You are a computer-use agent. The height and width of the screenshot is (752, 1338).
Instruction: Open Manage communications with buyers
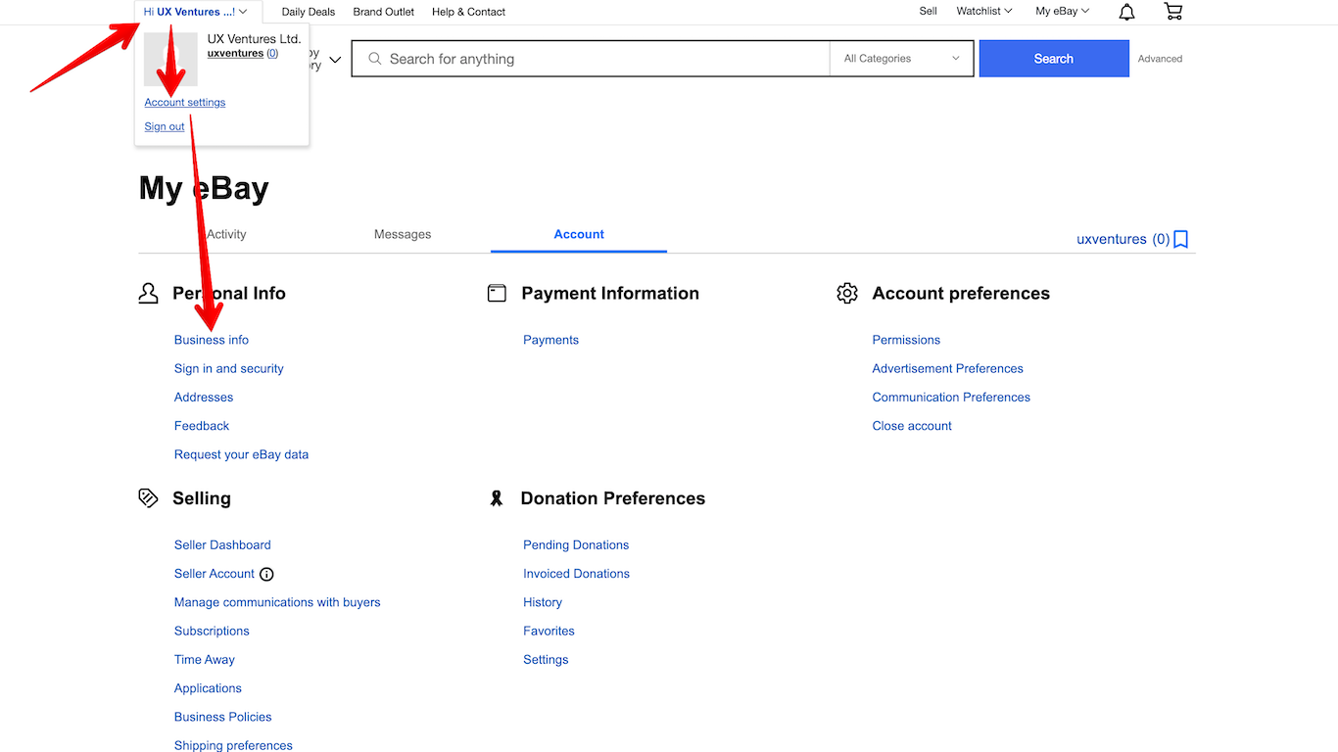coord(277,602)
